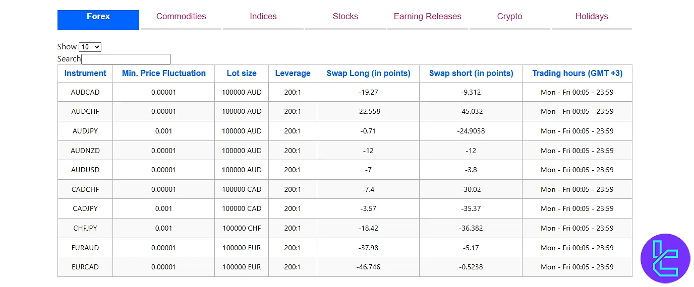694x287 pixels.
Task: Sort by Swap short (in points) header
Action: tap(471, 74)
